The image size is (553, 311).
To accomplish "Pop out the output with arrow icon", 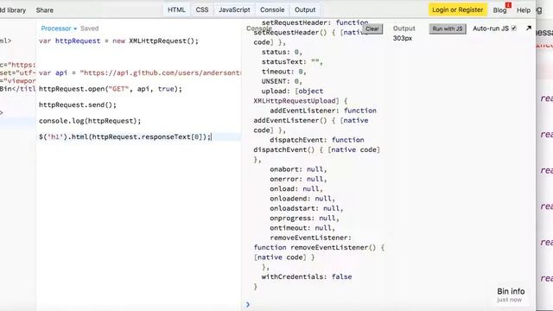I will click(528, 29).
